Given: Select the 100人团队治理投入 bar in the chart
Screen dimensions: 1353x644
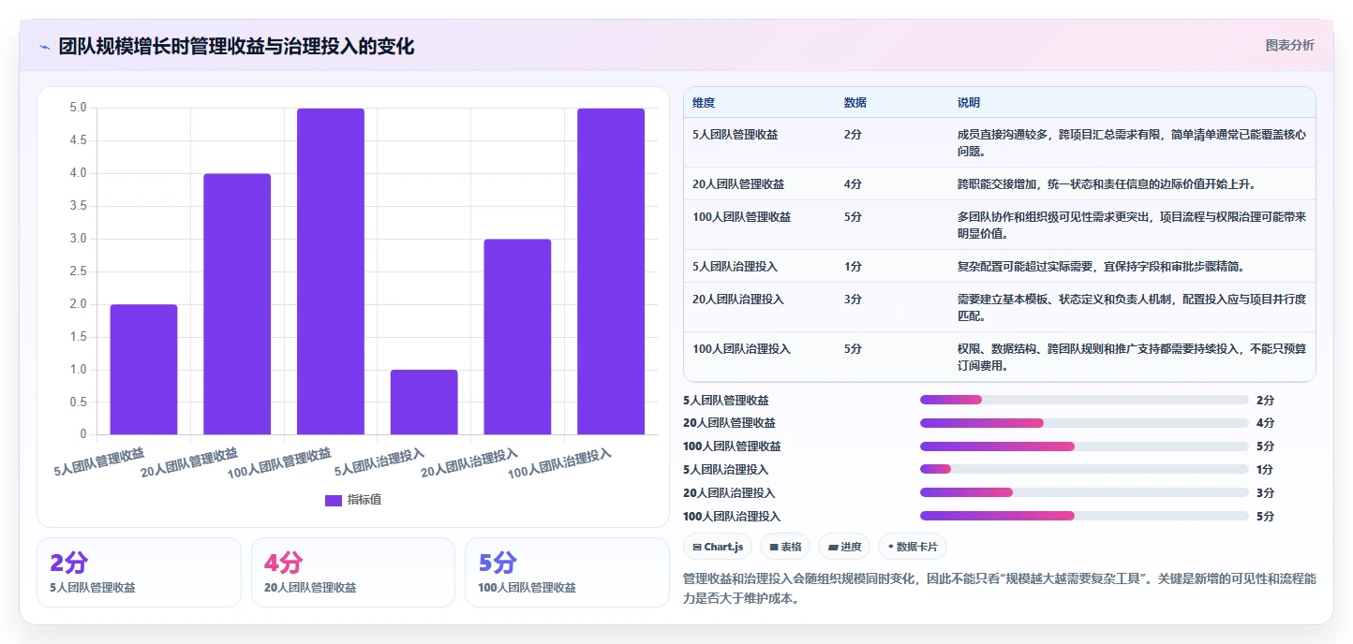Looking at the screenshot, I should (611, 271).
